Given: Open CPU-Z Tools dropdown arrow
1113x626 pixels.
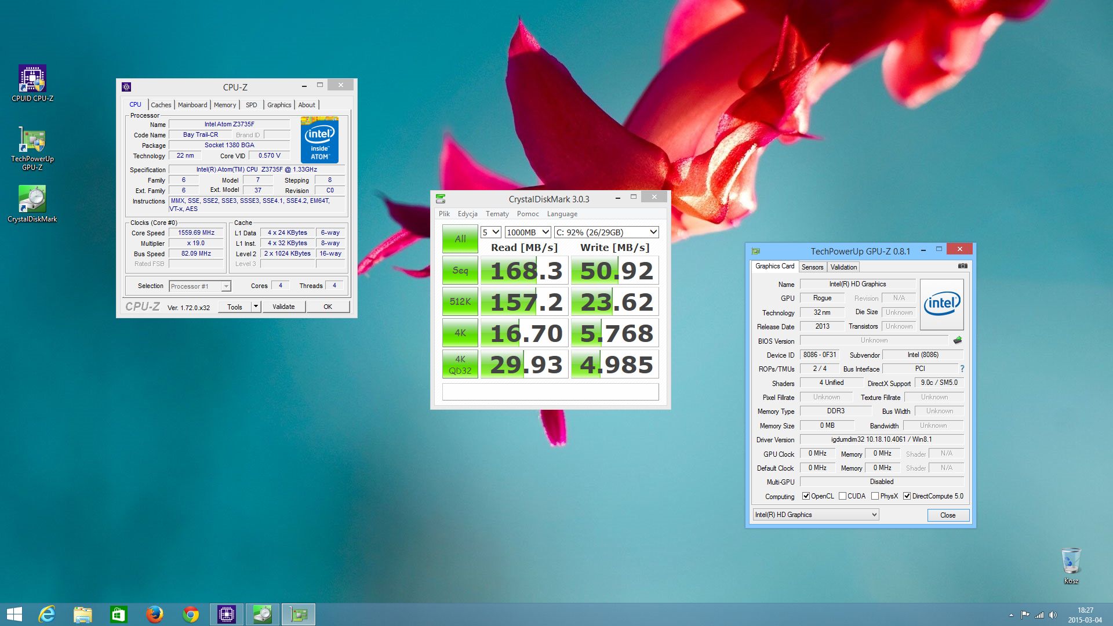Looking at the screenshot, I should point(256,306).
